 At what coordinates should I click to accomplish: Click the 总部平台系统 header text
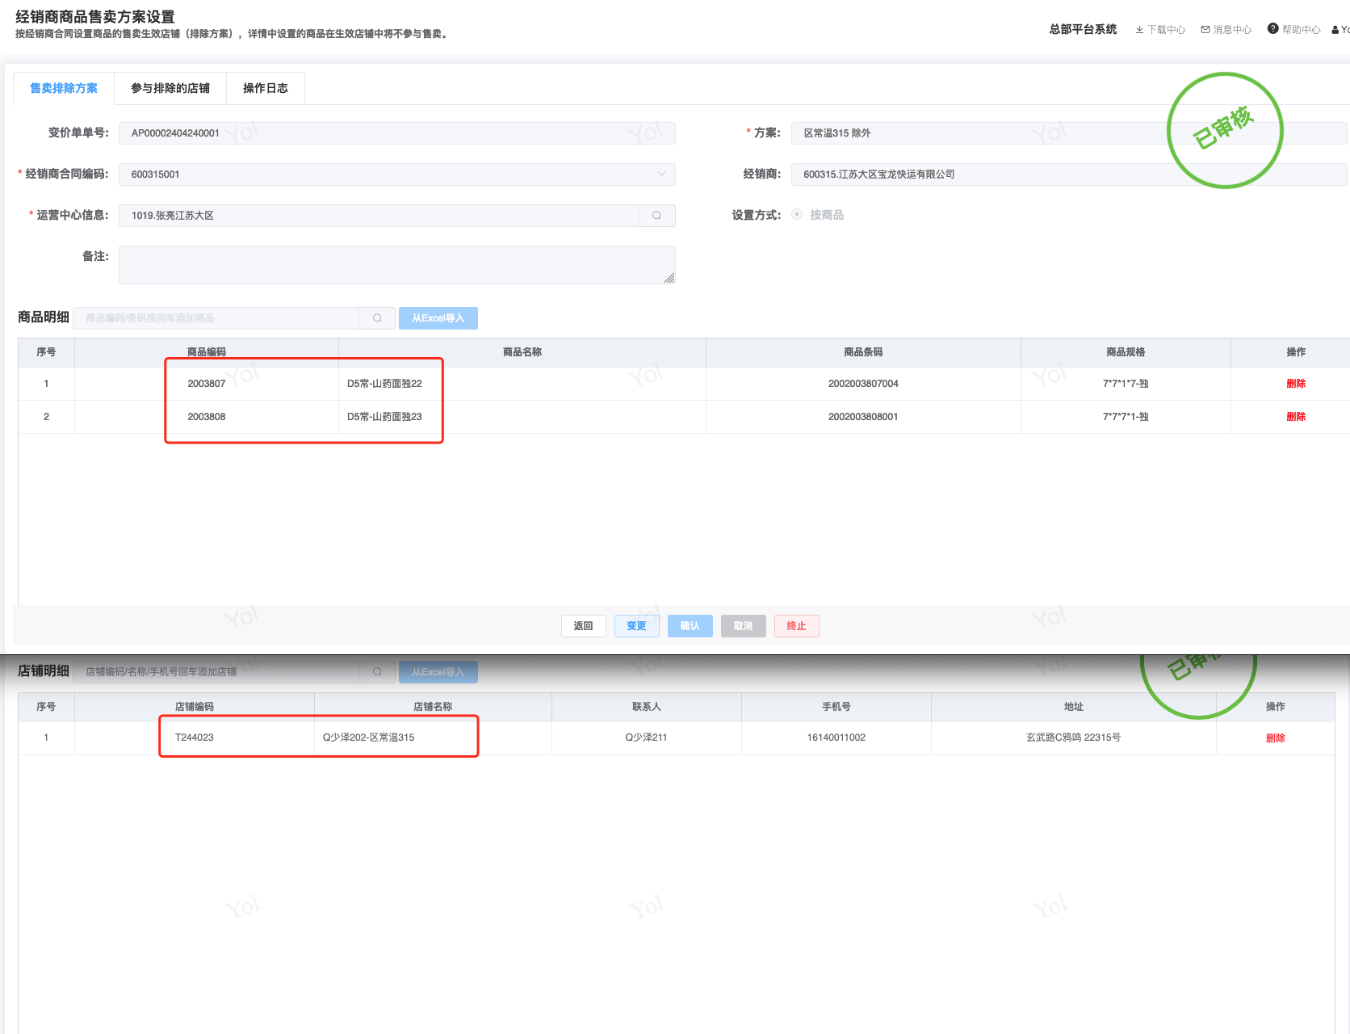pyautogui.click(x=1083, y=29)
